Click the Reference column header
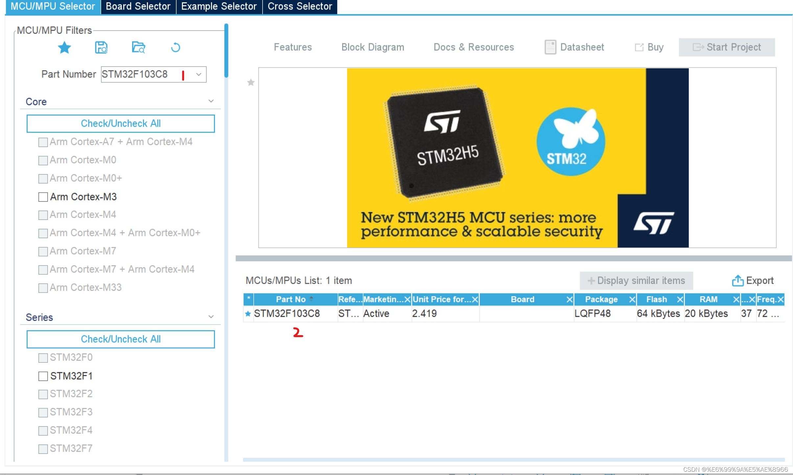 click(x=350, y=299)
